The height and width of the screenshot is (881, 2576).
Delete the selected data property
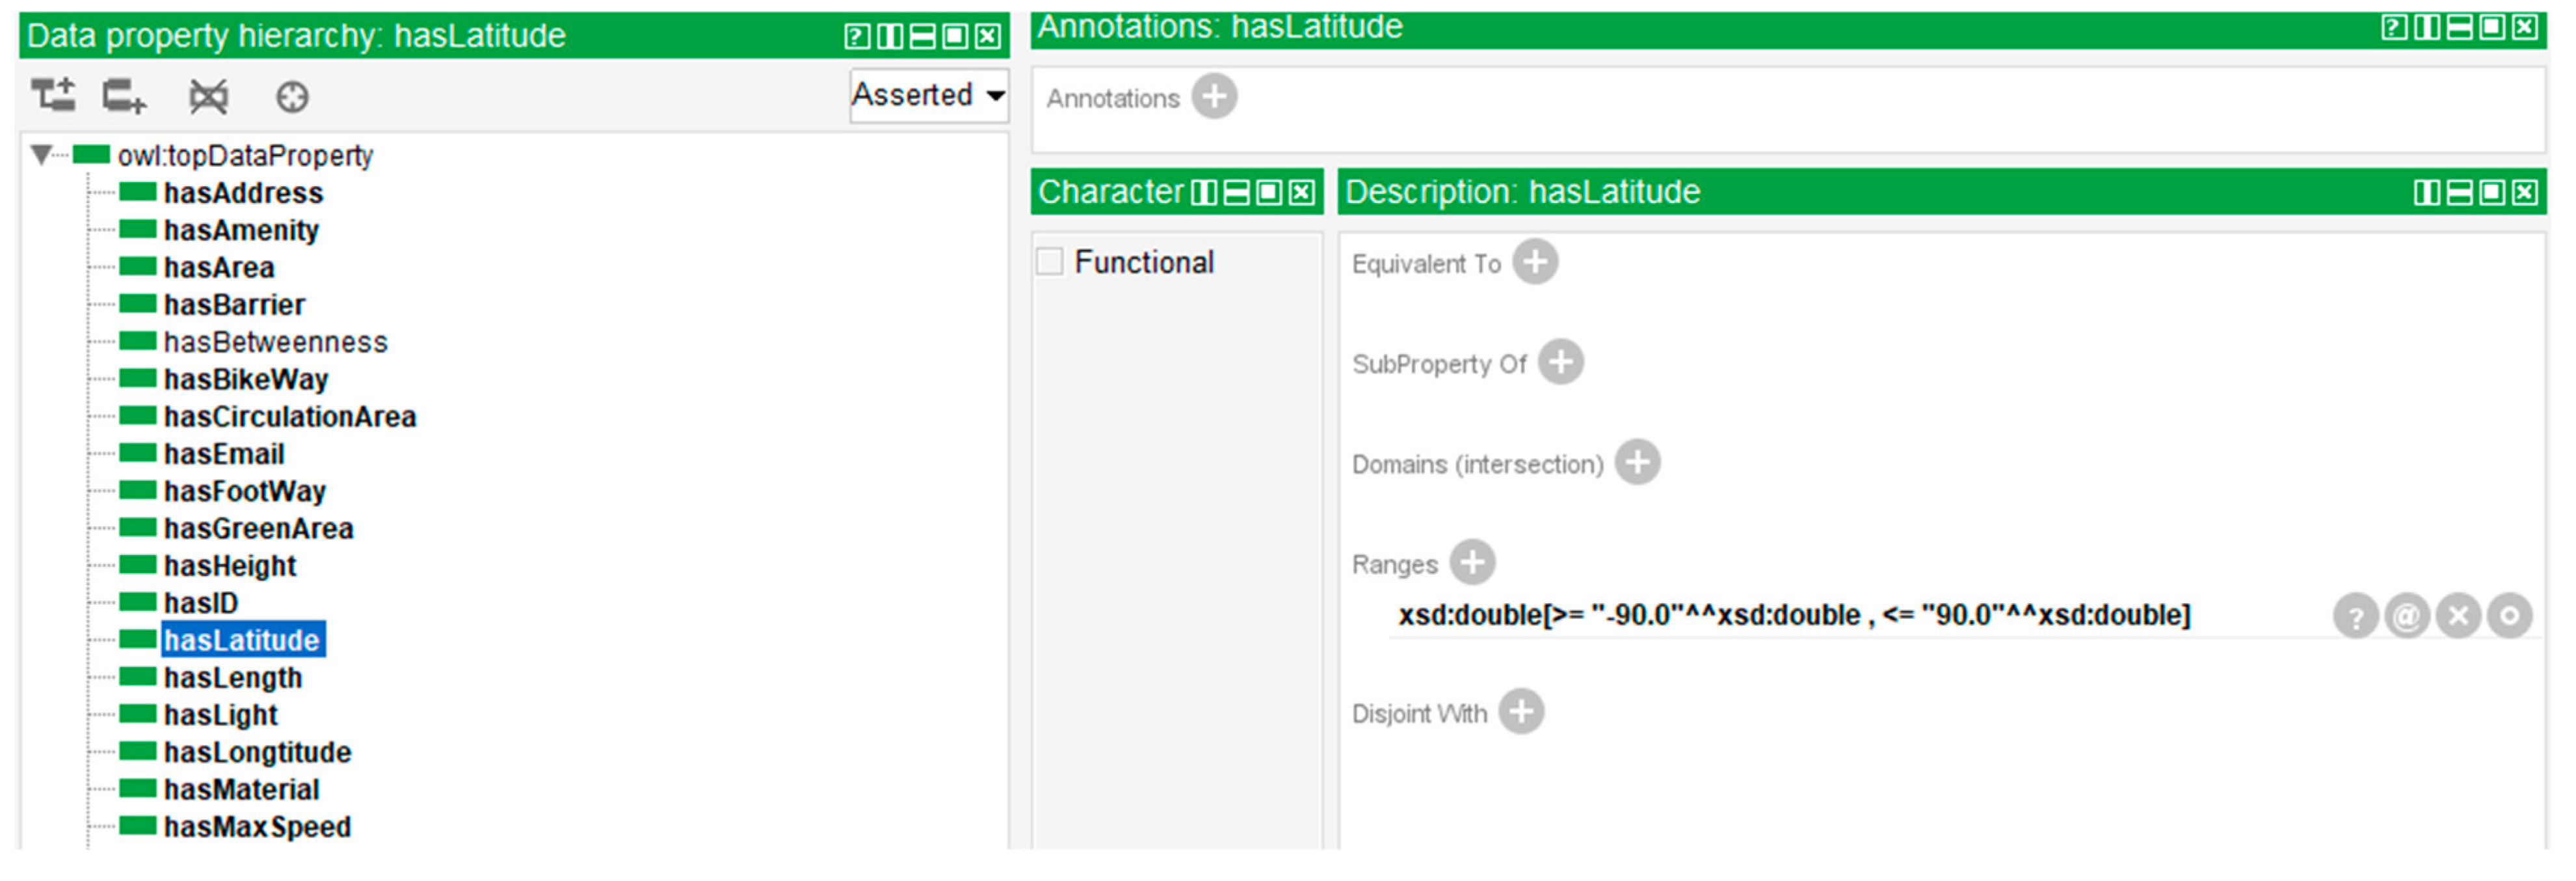coord(208,96)
